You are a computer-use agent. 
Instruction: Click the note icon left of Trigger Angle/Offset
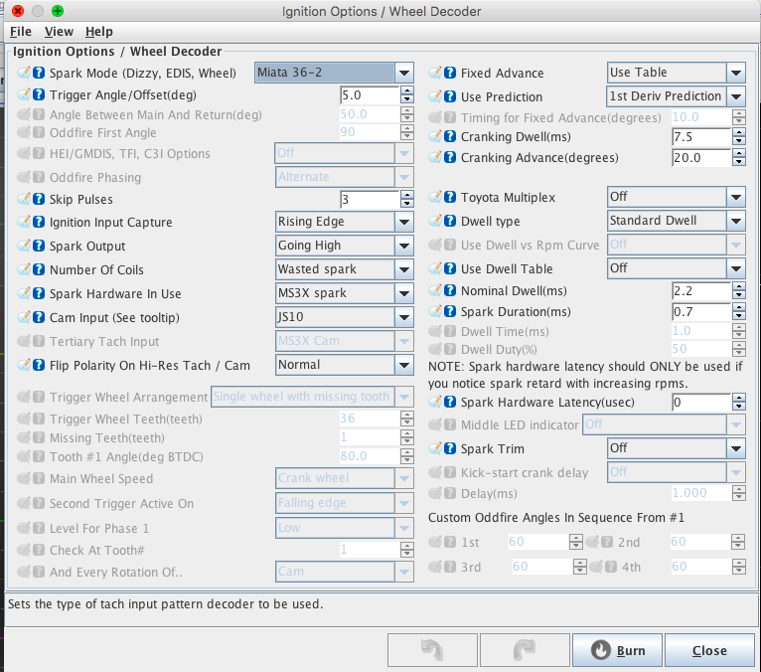tap(24, 95)
